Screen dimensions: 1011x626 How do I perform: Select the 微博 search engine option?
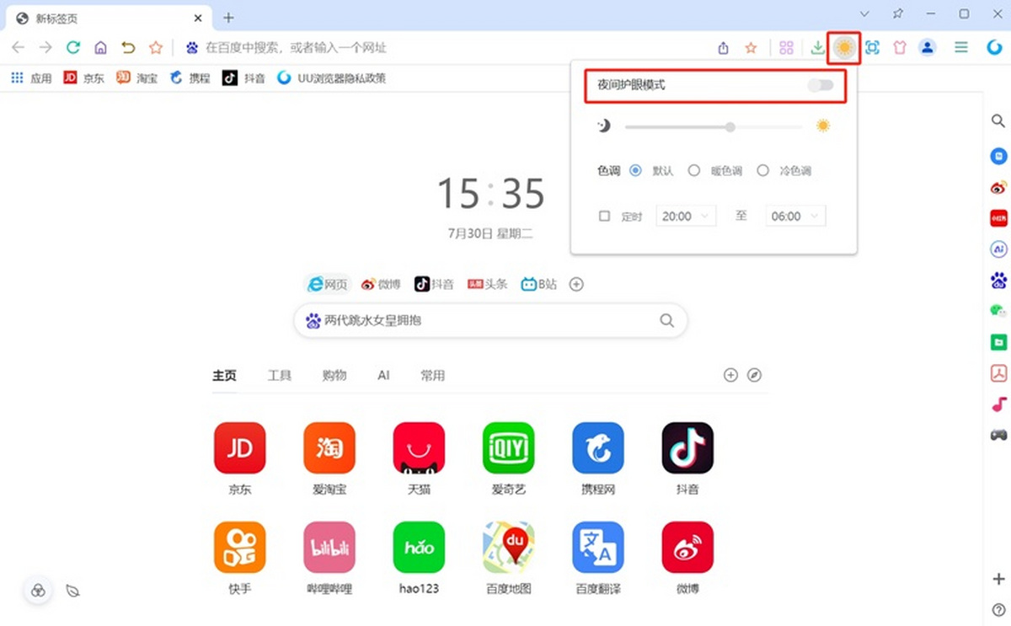click(381, 284)
